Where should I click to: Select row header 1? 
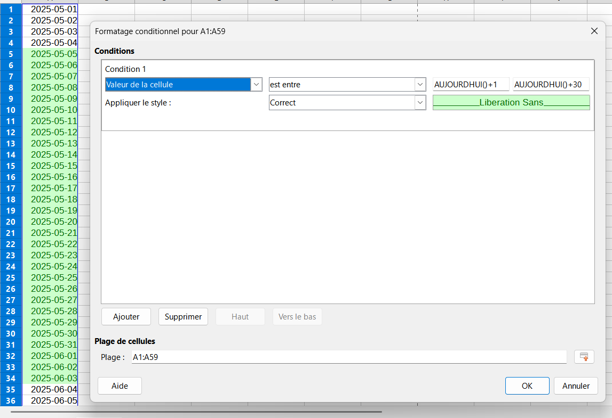coord(11,10)
